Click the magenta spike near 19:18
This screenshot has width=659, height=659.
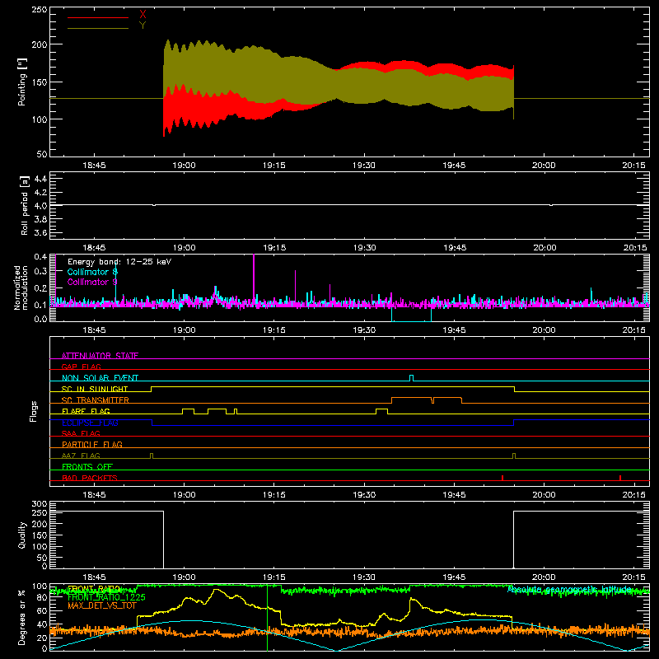click(x=296, y=286)
